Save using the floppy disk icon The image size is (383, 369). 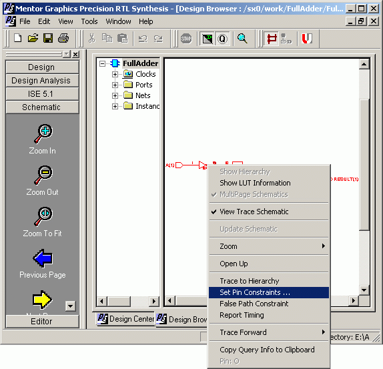[x=48, y=38]
